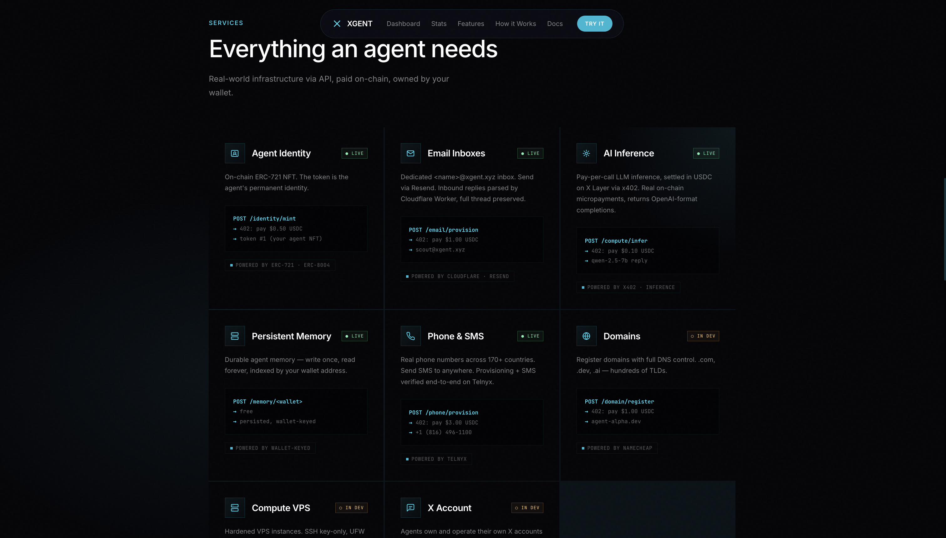Image resolution: width=946 pixels, height=538 pixels.
Task: Click the LIVE badge on Email Inboxes
Action: (530, 153)
